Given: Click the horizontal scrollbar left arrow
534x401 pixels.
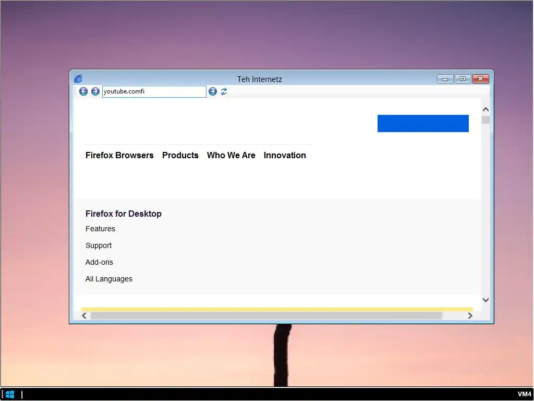Looking at the screenshot, I should (x=84, y=316).
